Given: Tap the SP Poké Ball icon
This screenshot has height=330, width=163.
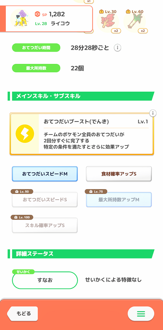Looking at the screenshot, I should (37, 14).
